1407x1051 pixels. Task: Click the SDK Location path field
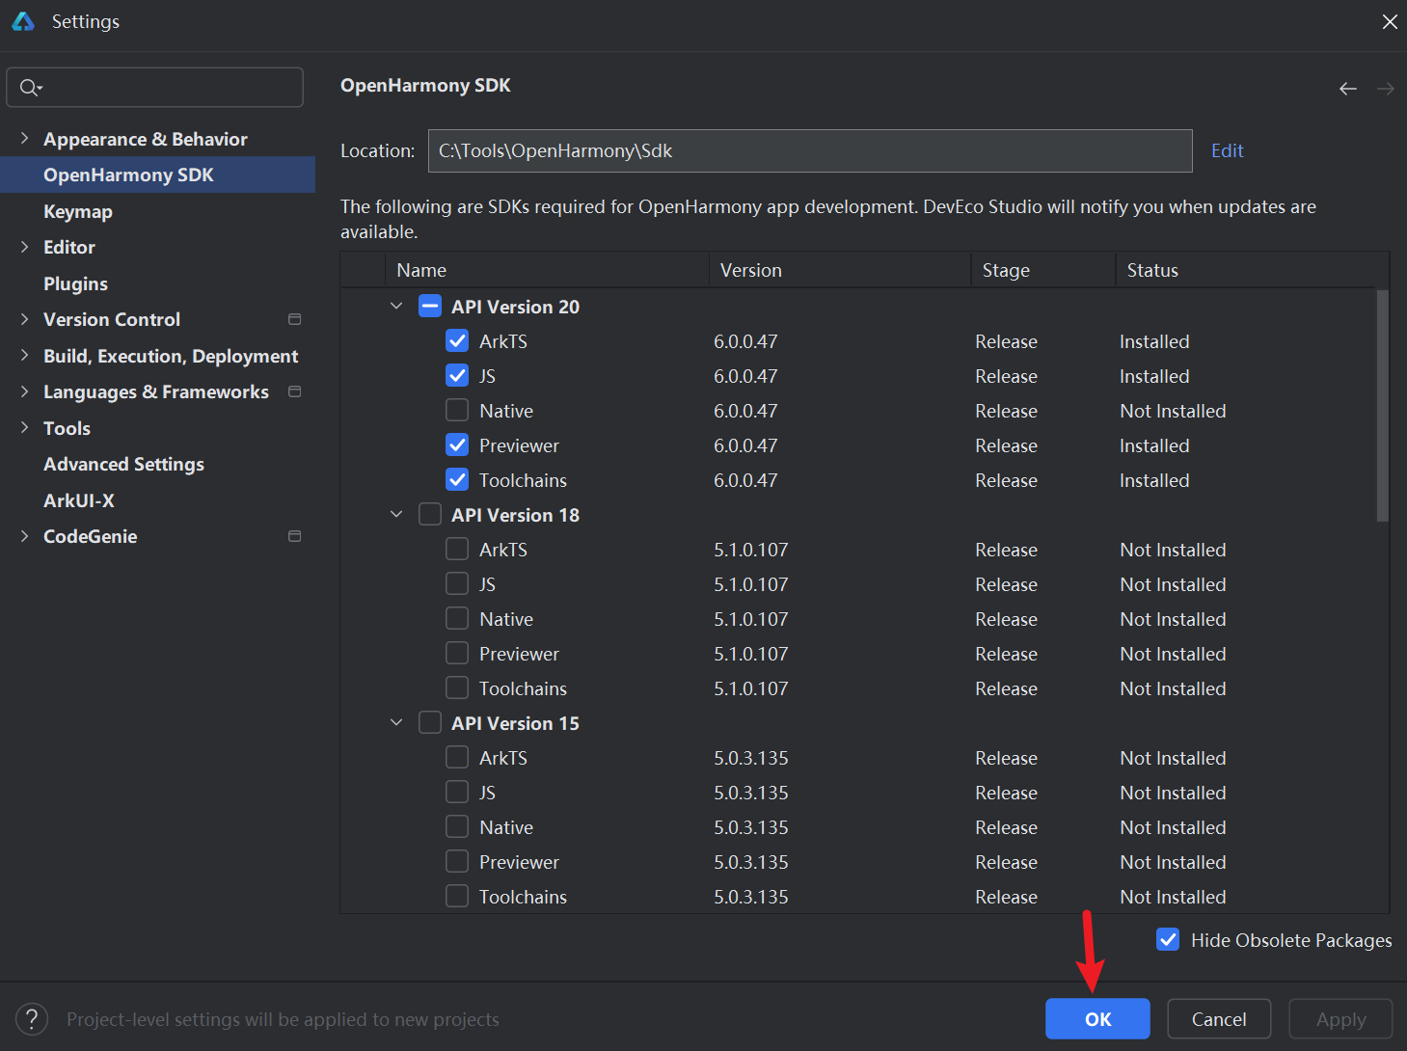coord(810,150)
